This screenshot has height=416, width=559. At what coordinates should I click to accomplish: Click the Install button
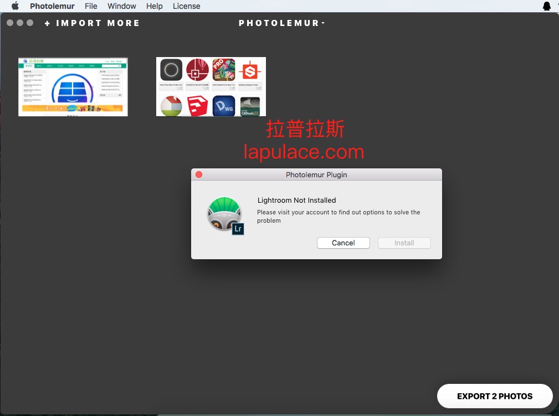[x=404, y=243]
